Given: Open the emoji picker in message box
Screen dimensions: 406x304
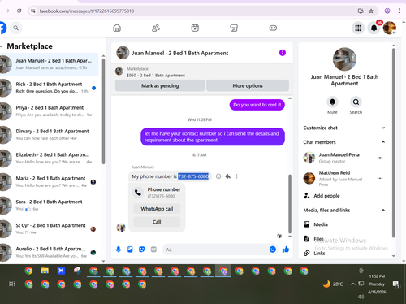Looking at the screenshot, I should (273, 250).
